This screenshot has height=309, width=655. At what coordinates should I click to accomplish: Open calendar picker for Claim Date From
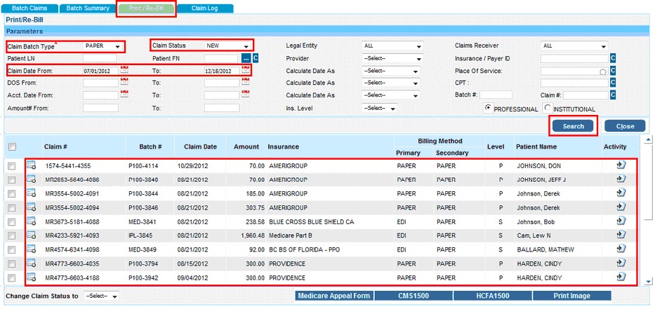point(125,71)
